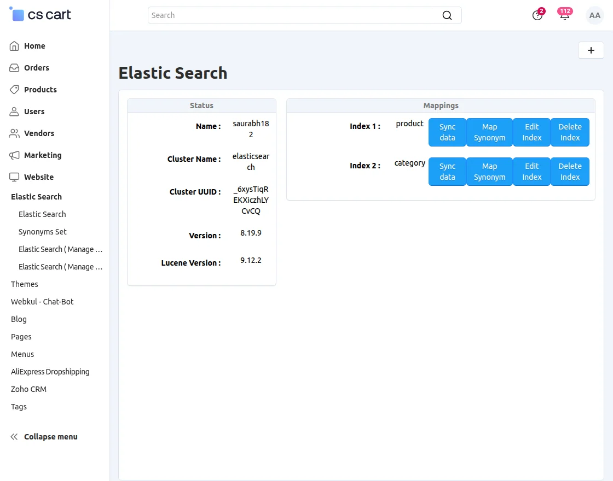
Task: Open the Marketing menu label
Action: pos(43,155)
